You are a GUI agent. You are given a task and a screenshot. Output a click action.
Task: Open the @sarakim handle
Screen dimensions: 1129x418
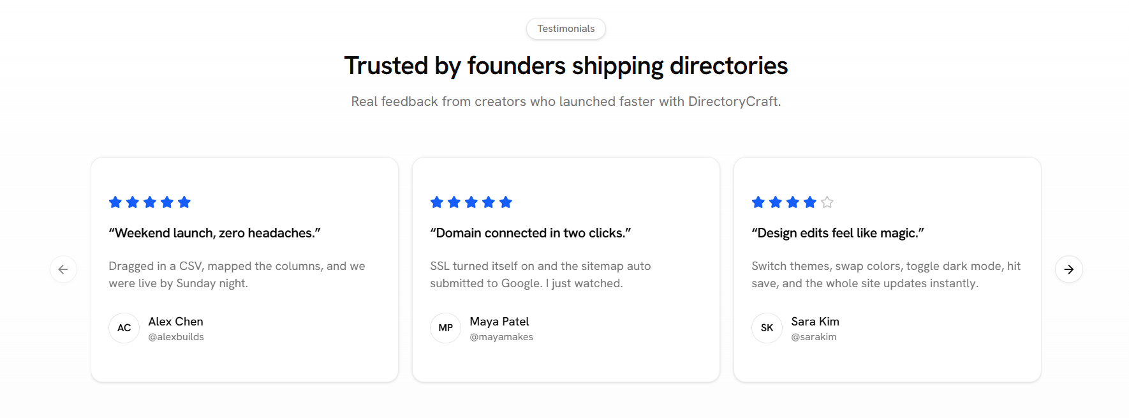pos(813,337)
